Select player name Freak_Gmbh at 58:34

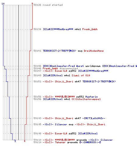click(x=90, y=29)
